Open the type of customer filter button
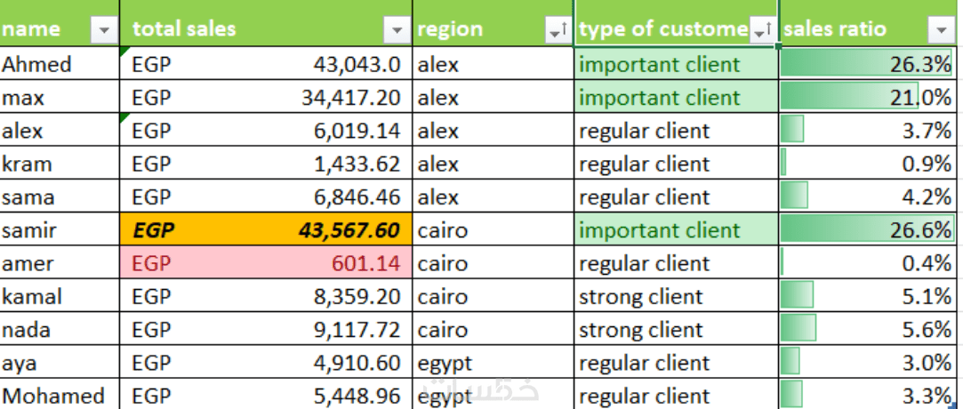This screenshot has height=409, width=963. pos(762,30)
